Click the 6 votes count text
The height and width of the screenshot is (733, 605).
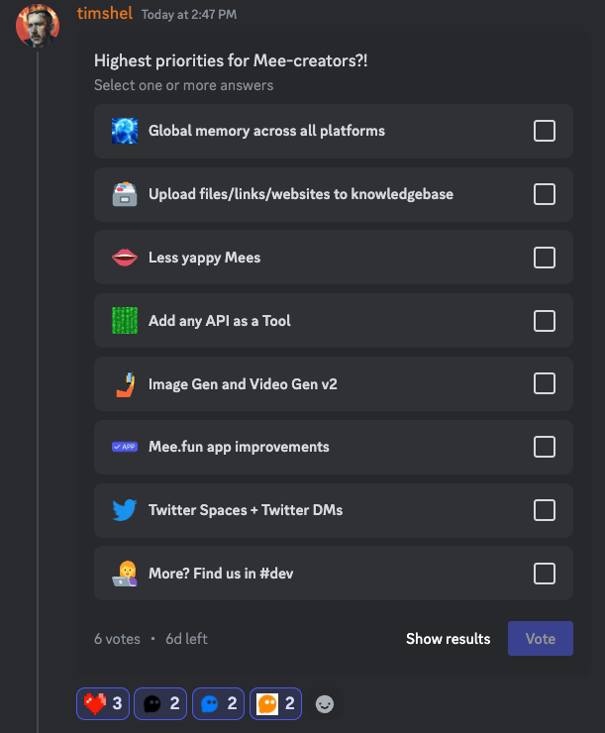(117, 639)
